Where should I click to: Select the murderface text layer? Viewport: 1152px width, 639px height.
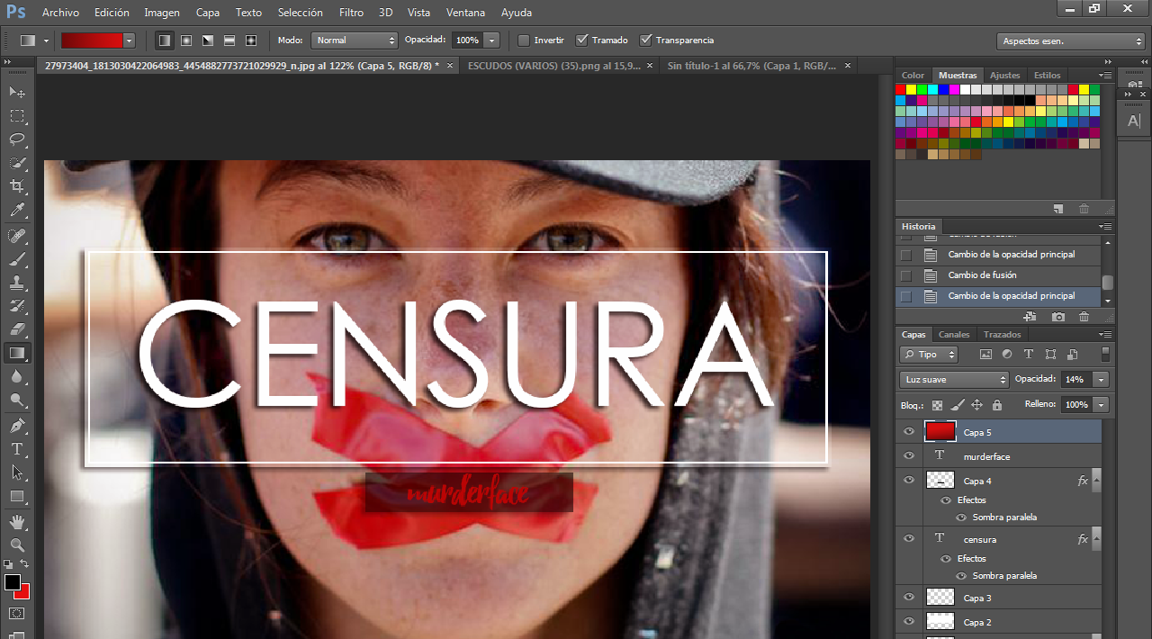(x=986, y=457)
